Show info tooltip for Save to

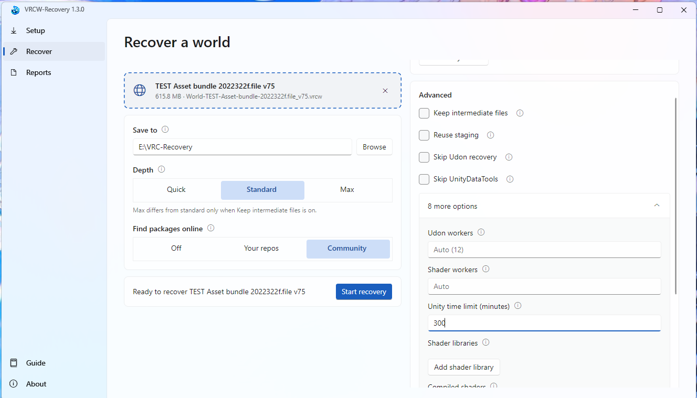[x=165, y=130]
